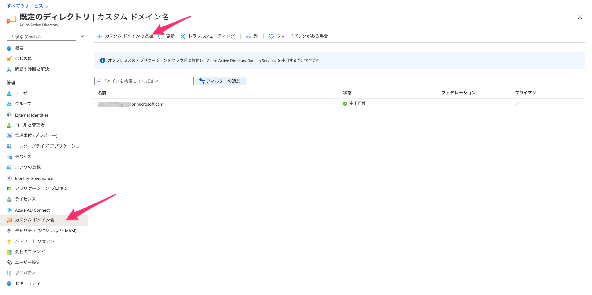Screen dimensions: 592x295
Task: Click the カスタム ドメインの追加 label
Action: pyautogui.click(x=129, y=36)
